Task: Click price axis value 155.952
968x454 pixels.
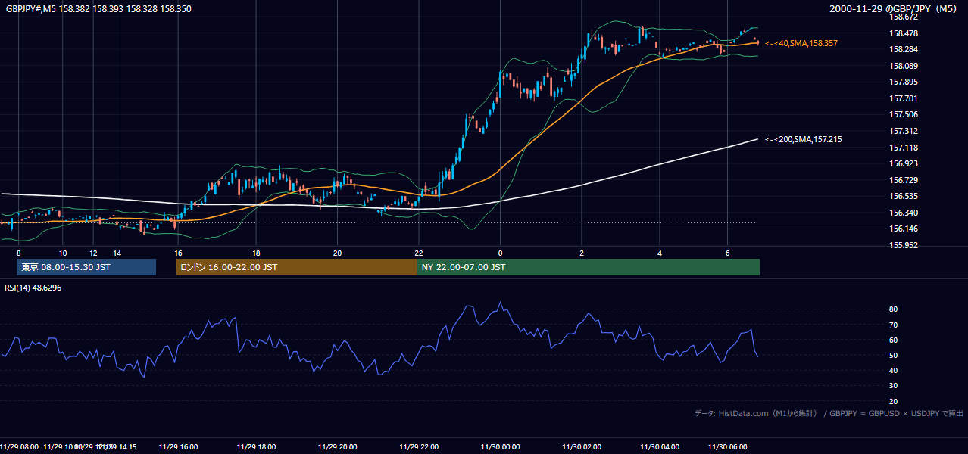Action: tap(904, 245)
